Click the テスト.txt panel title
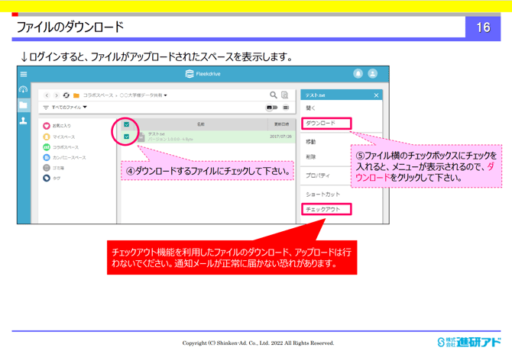This screenshot has height=354, width=512. pos(315,95)
